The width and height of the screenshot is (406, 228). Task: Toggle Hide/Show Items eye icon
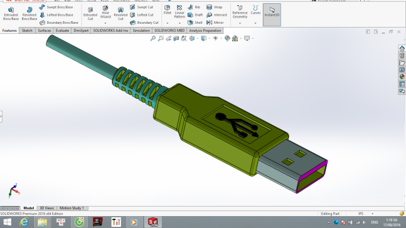215,38
